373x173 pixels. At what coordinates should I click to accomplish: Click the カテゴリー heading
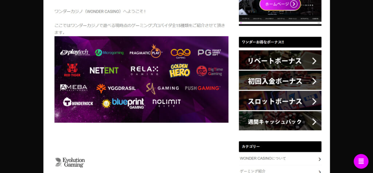280,147
